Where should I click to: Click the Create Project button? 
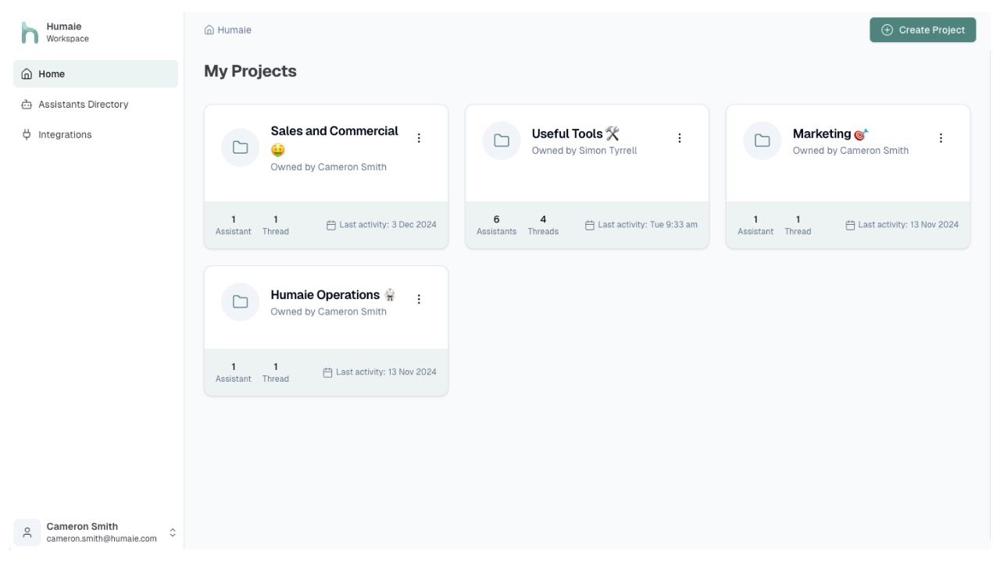(x=923, y=30)
